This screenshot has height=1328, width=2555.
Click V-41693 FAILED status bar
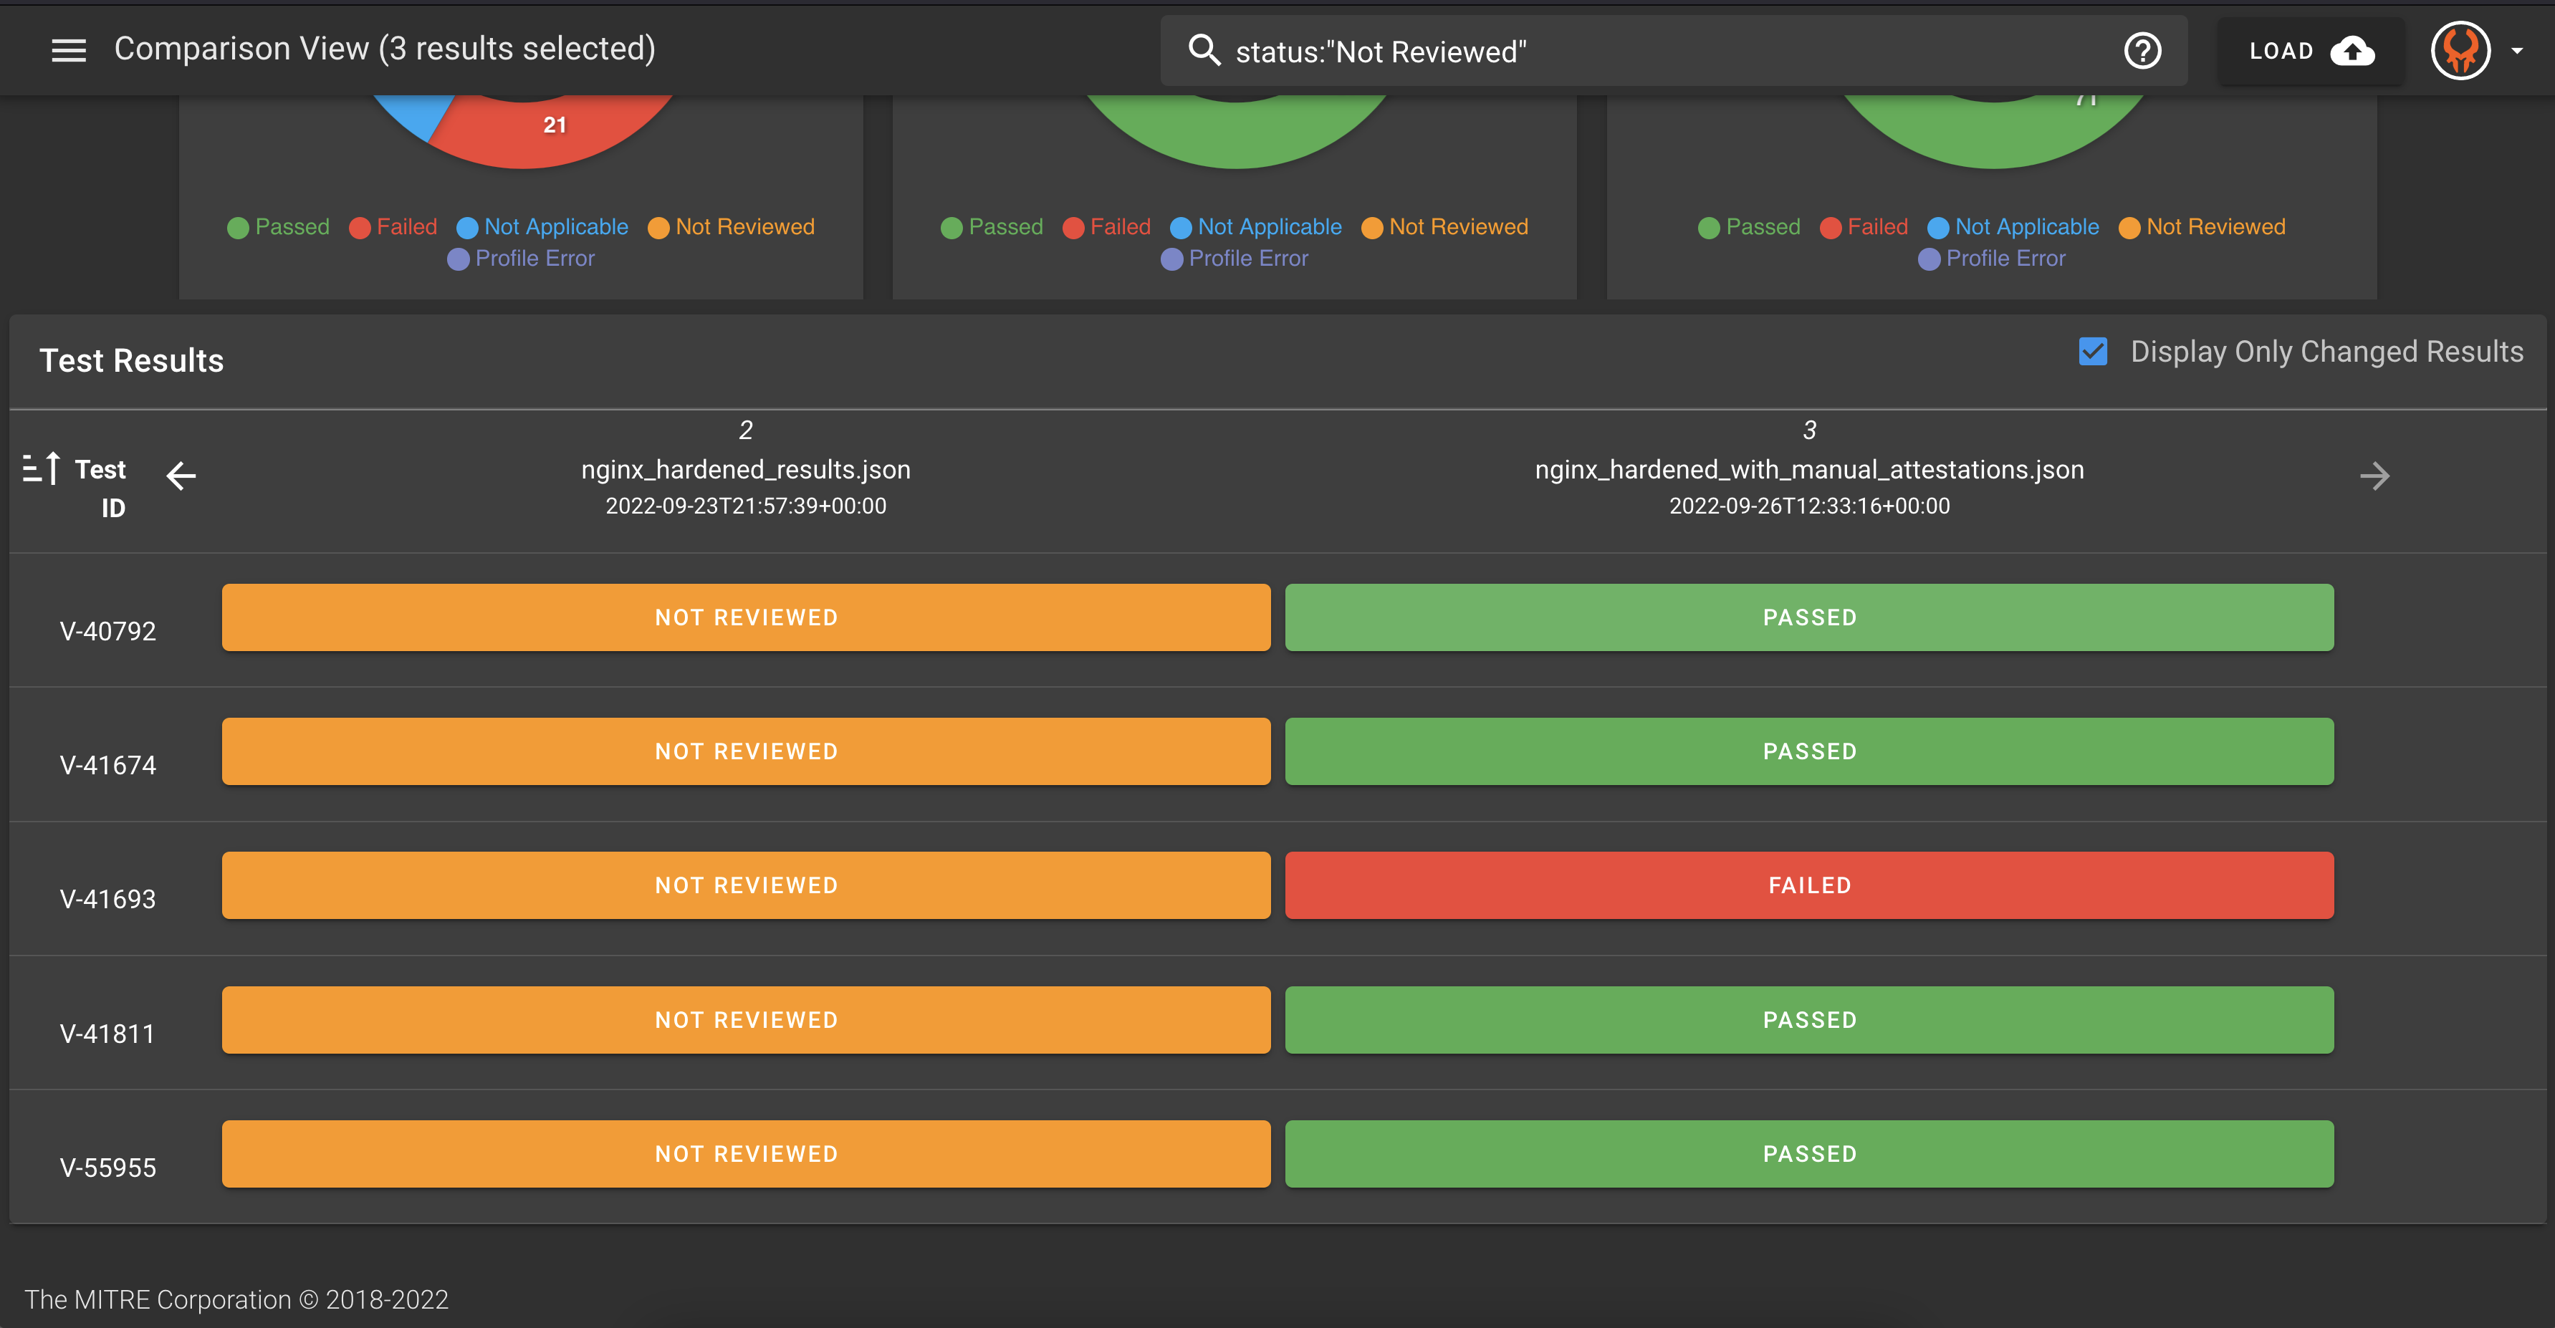[1809, 885]
